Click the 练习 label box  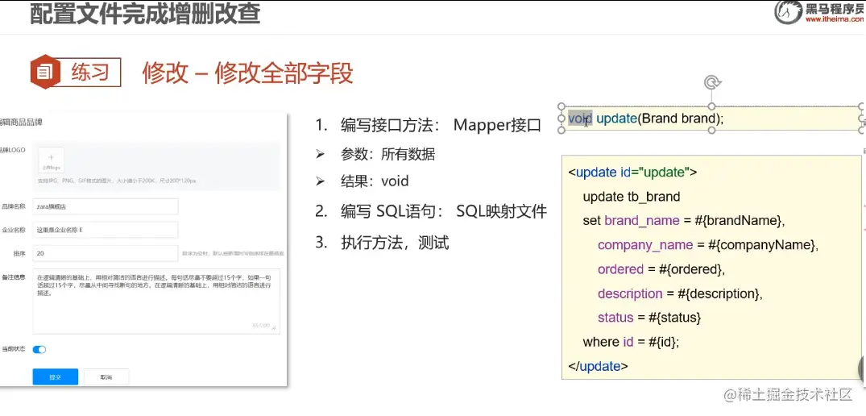89,73
